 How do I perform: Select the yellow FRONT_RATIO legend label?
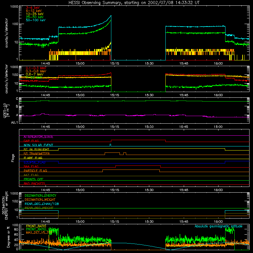tap(36, 226)
